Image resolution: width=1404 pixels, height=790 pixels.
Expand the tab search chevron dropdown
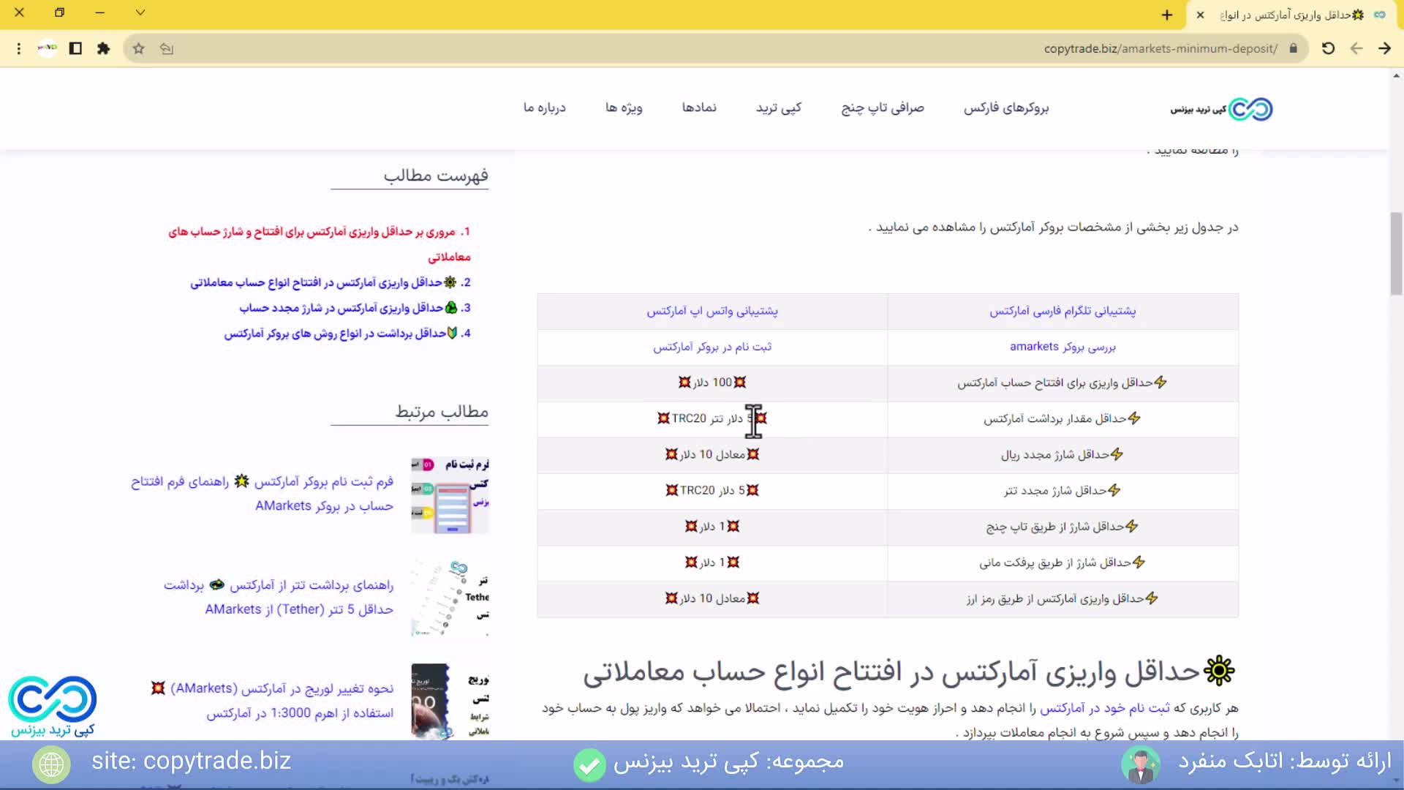click(140, 12)
